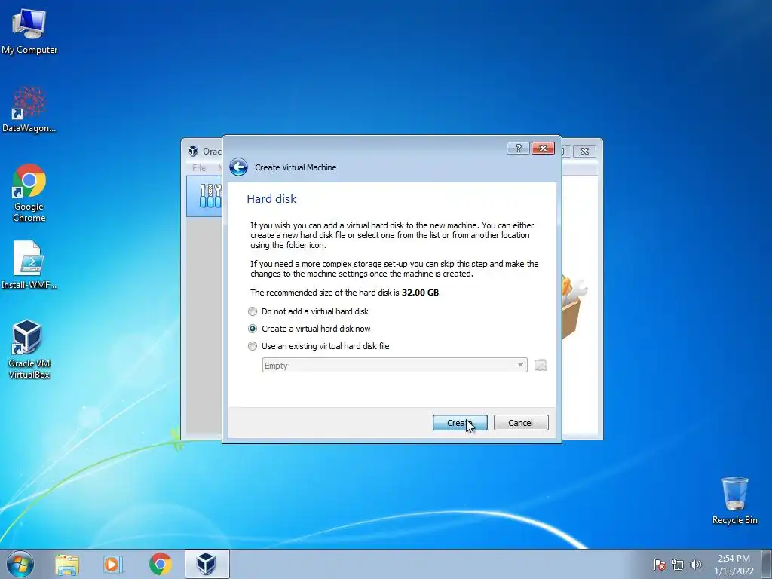
Task: Open My Computer desktop icon
Action: tap(29, 32)
